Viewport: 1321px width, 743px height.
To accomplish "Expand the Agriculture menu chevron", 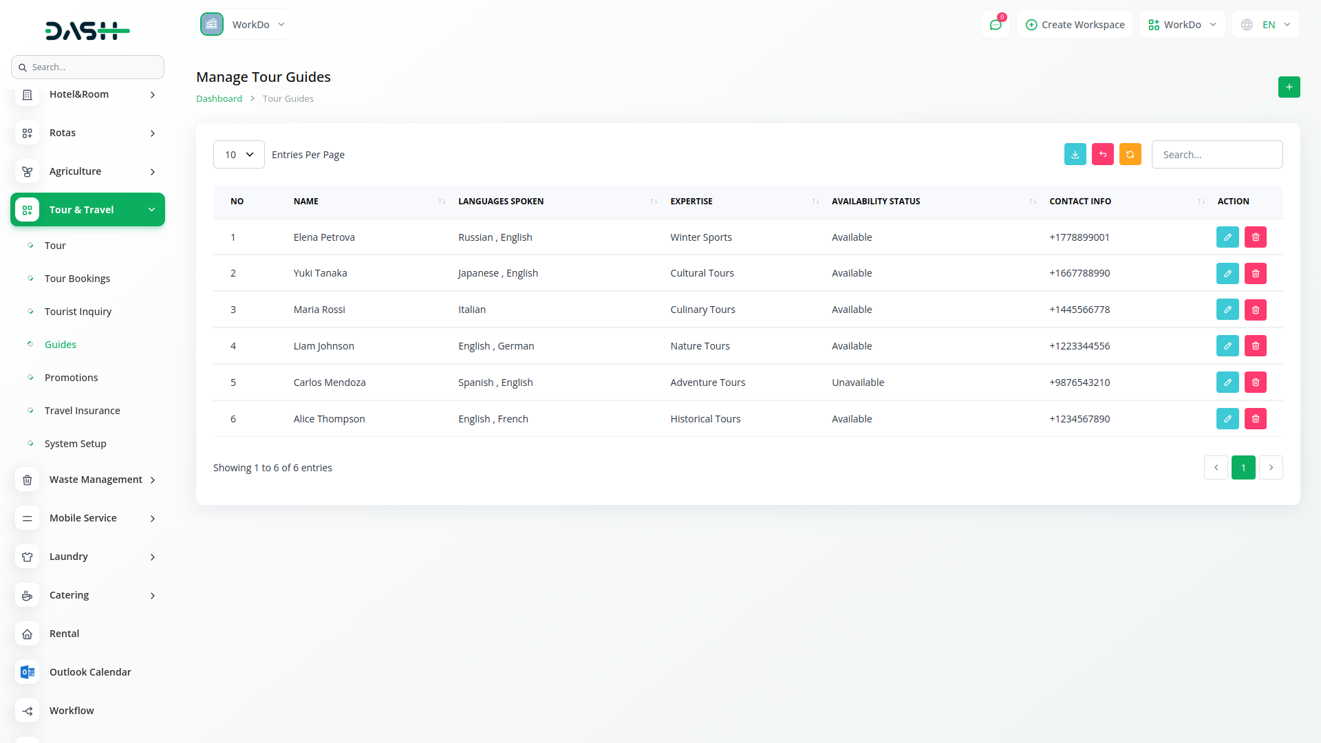I will (x=153, y=172).
